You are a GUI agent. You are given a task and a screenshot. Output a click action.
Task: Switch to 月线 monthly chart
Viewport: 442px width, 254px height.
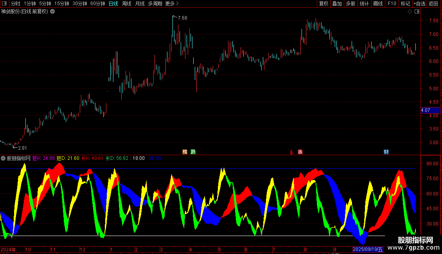pos(140,4)
